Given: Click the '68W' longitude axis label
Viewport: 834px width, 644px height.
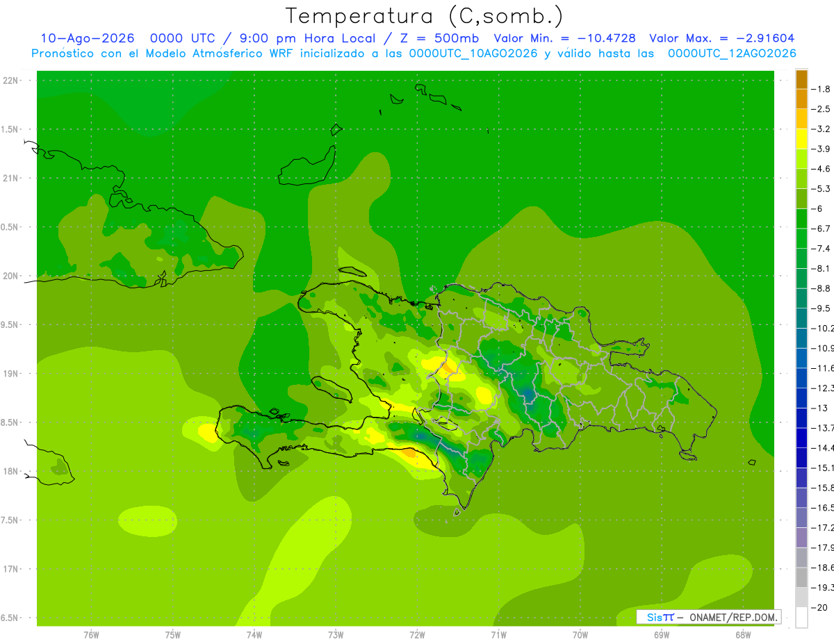Looking at the screenshot, I should pyautogui.click(x=743, y=635).
